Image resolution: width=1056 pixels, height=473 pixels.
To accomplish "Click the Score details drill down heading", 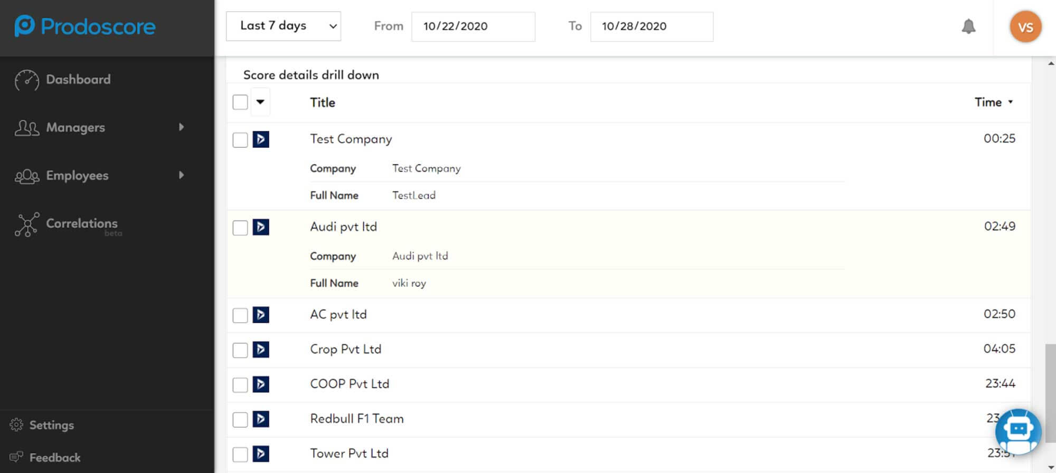I will 311,75.
